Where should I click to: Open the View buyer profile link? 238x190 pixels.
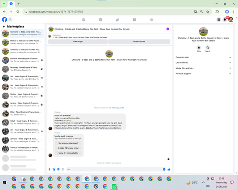(x=118, y=108)
